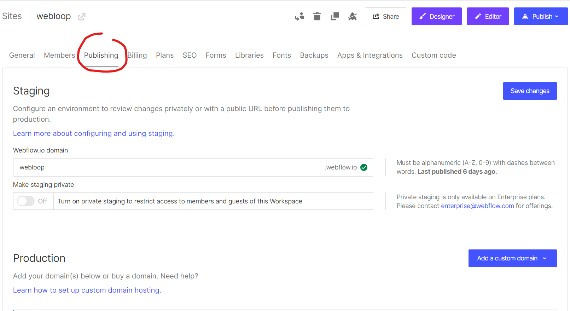Open webloop site external link icon
The height and width of the screenshot is (311, 570).
pyautogui.click(x=82, y=17)
